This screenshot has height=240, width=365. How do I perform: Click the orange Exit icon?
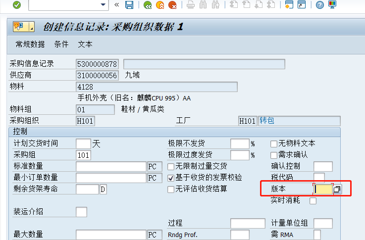point(160,5)
